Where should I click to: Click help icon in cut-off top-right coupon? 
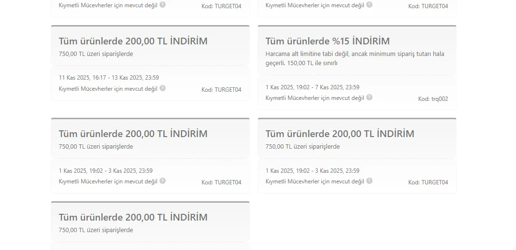(x=370, y=5)
